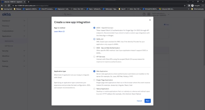
Task: Open the Learn More link
Action: pyautogui.click(x=59, y=32)
